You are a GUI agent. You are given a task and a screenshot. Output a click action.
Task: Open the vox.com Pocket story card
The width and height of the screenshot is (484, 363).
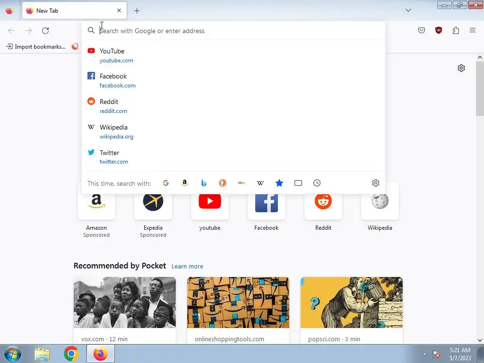coord(125,311)
